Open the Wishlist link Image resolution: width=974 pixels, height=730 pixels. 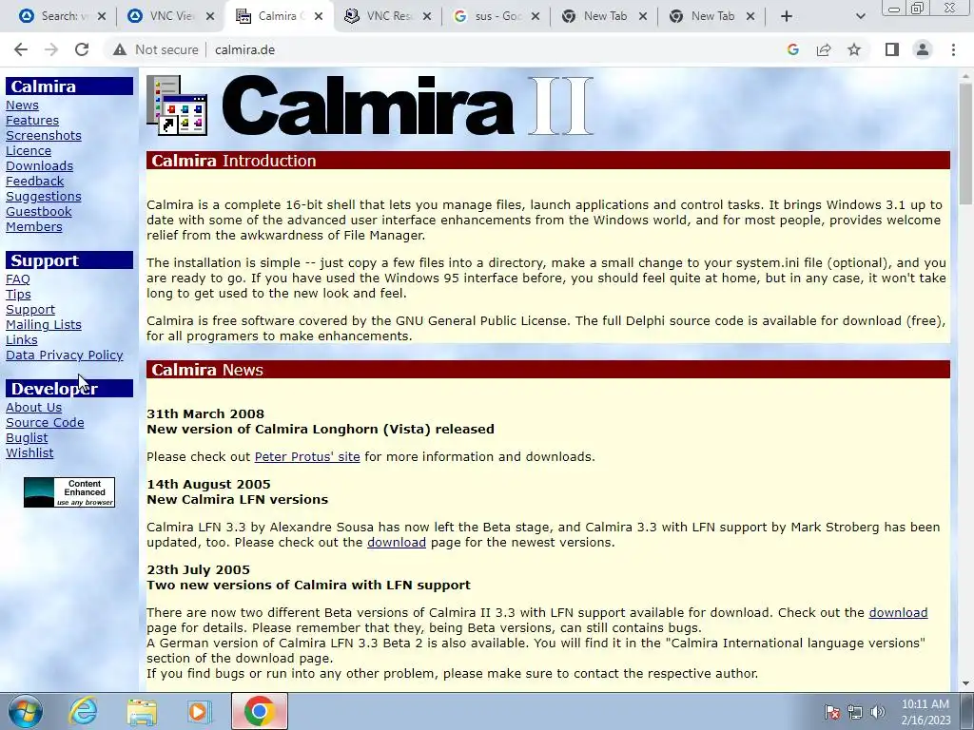(29, 453)
